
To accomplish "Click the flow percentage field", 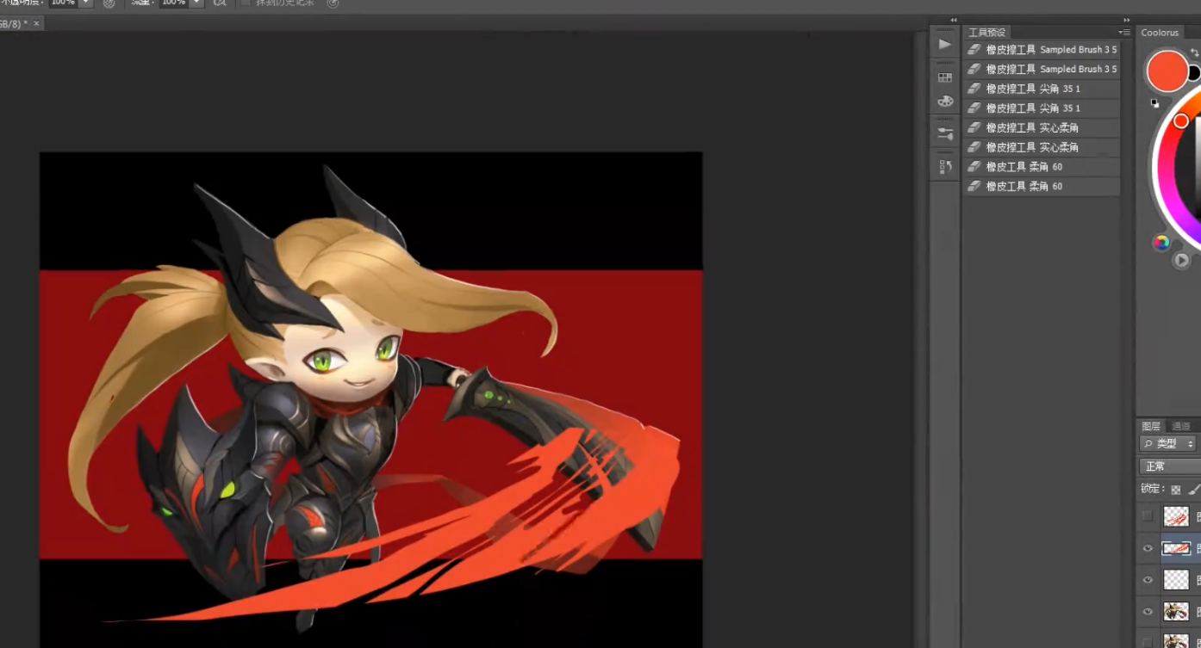I will [173, 3].
